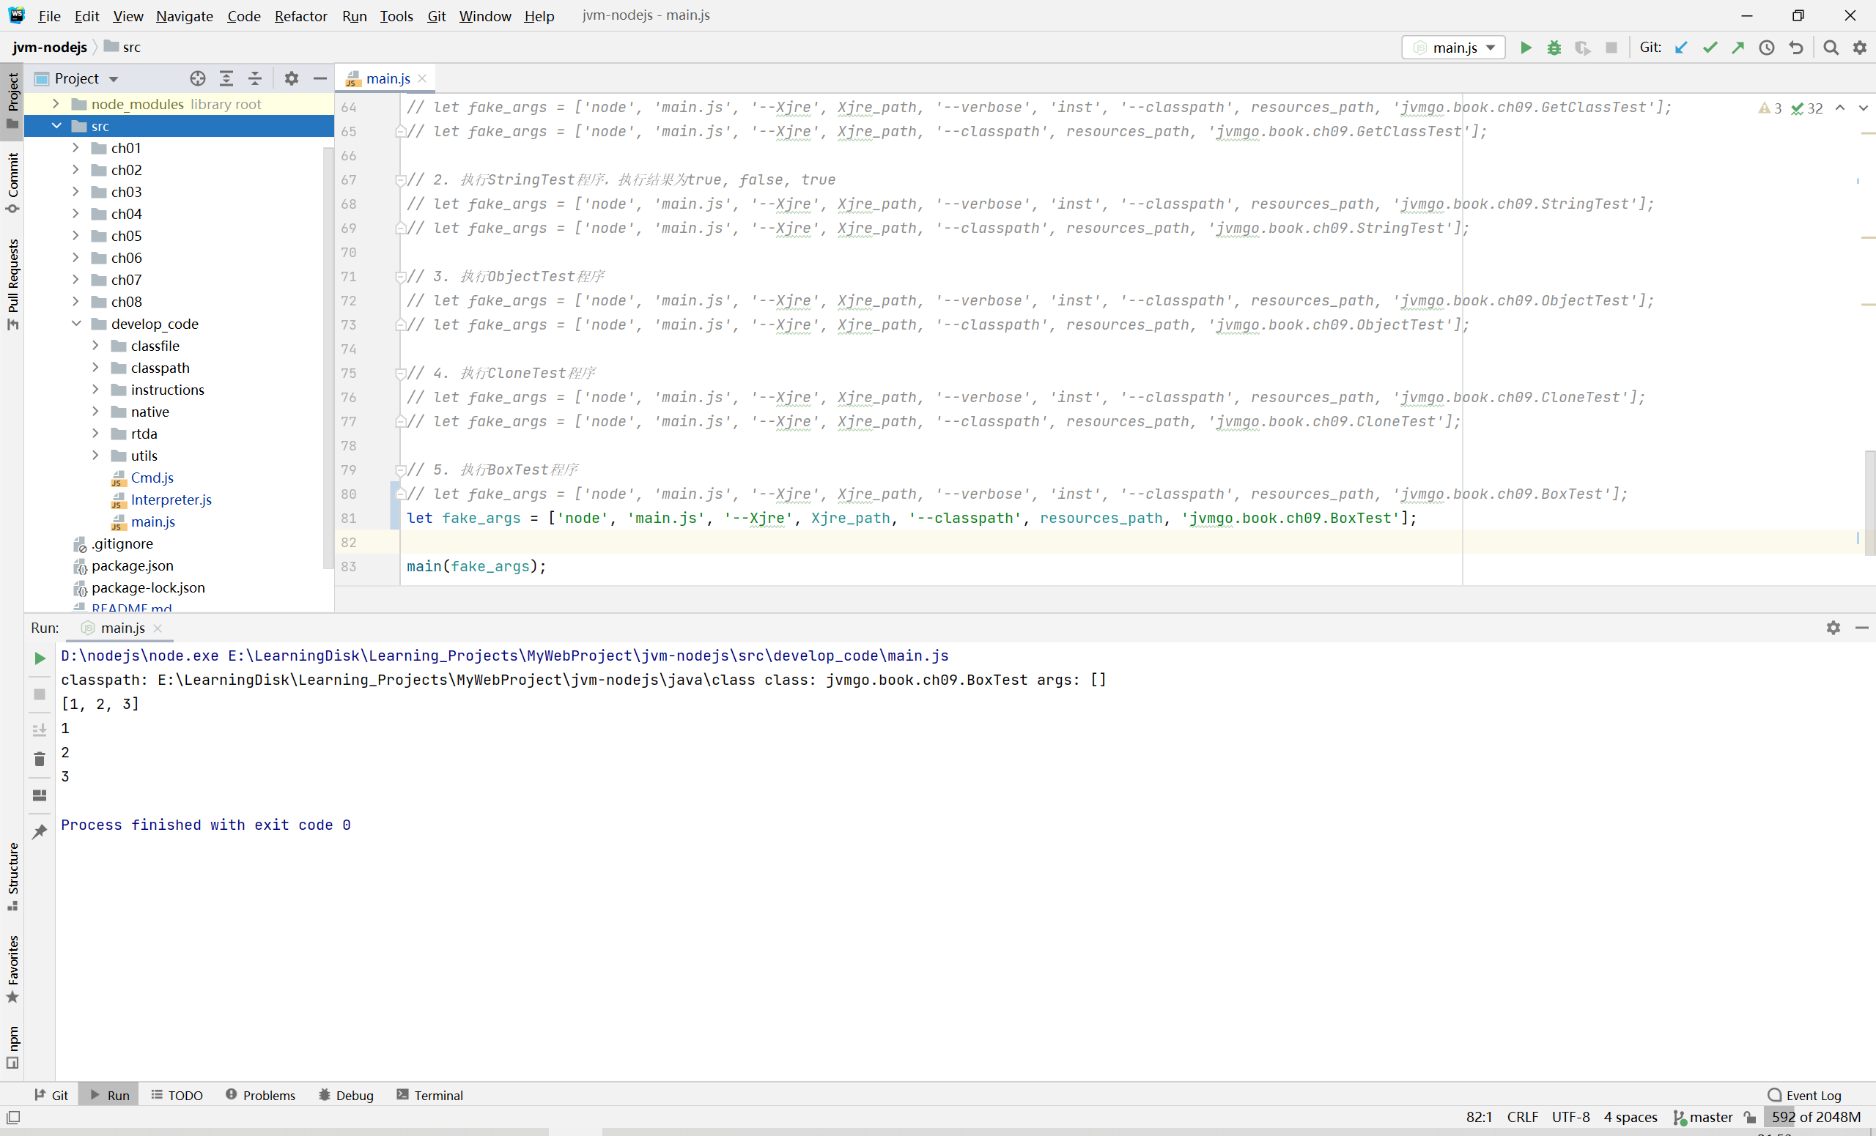Click Git update project arrow icon
The width and height of the screenshot is (1876, 1136).
tap(1681, 47)
